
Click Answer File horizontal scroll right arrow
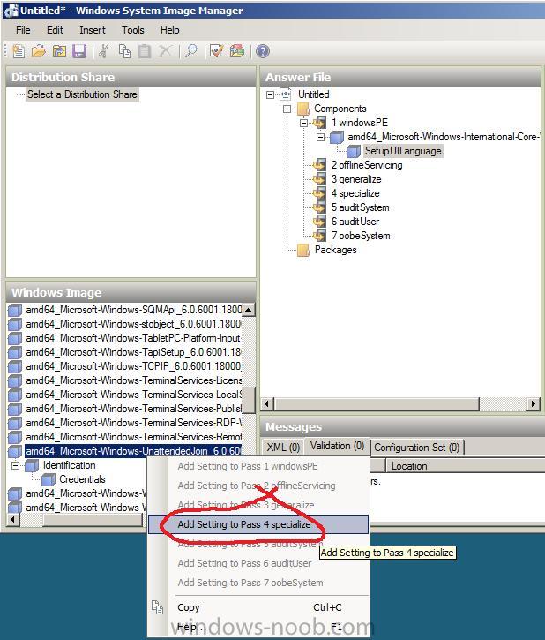[x=534, y=404]
